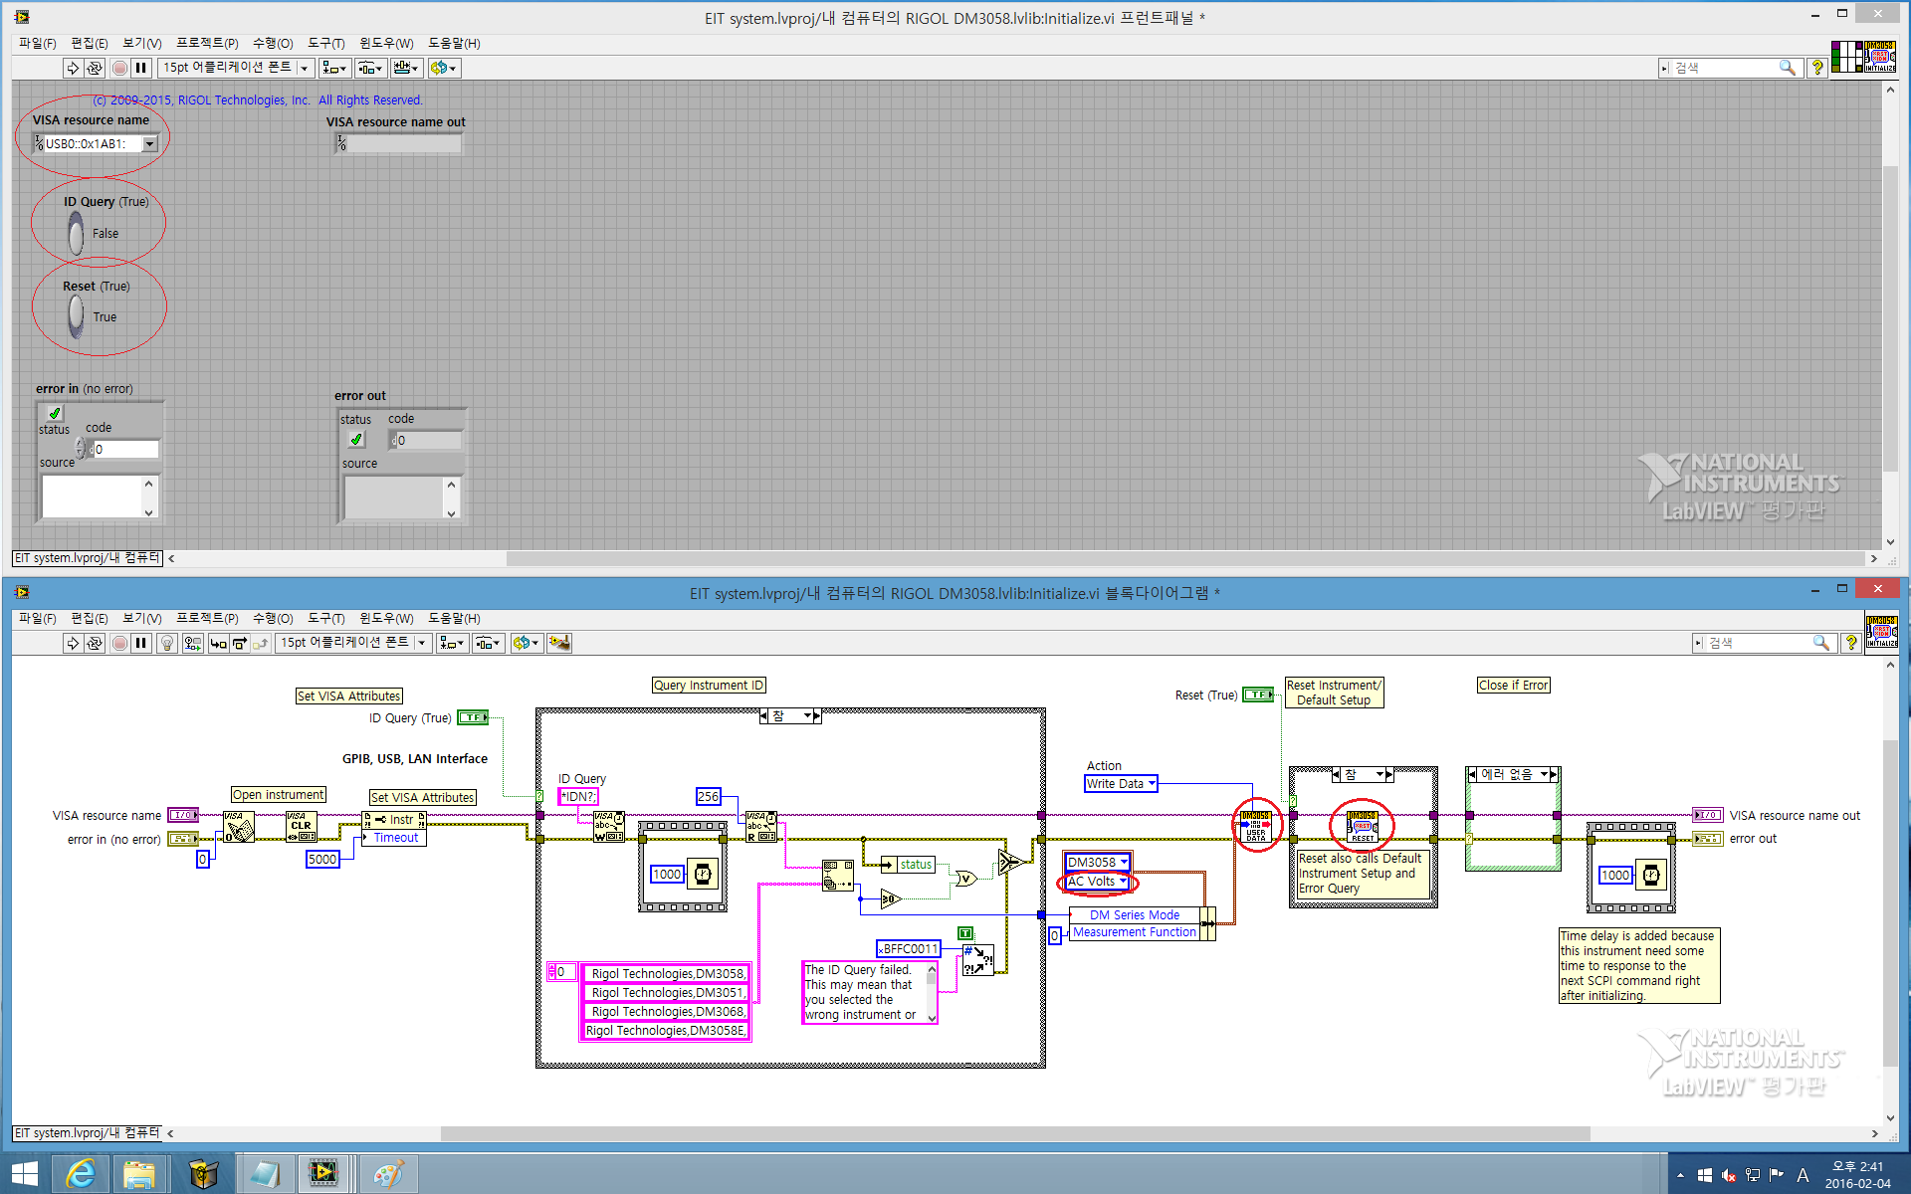
Task: Open 프로젝트(P) menu in block diagram window
Action: tap(207, 618)
